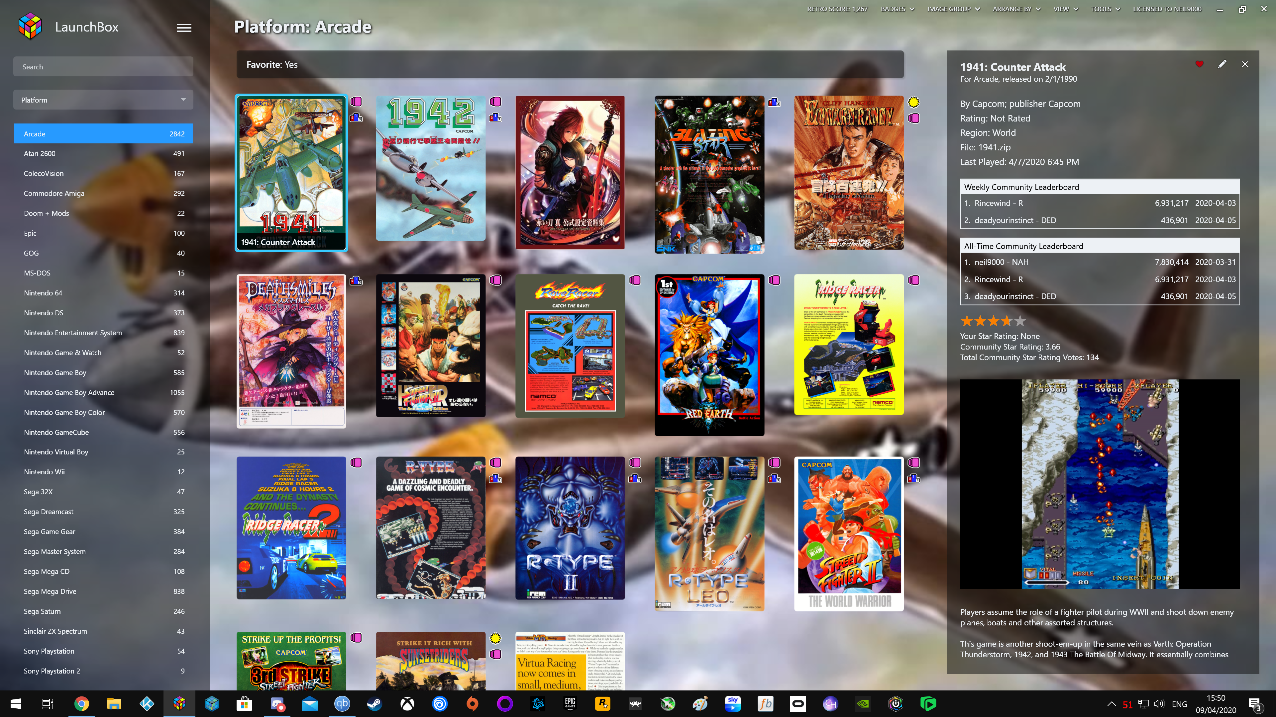This screenshot has height=717, width=1276.
Task: Select the 1942 game cover
Action: pos(430,168)
